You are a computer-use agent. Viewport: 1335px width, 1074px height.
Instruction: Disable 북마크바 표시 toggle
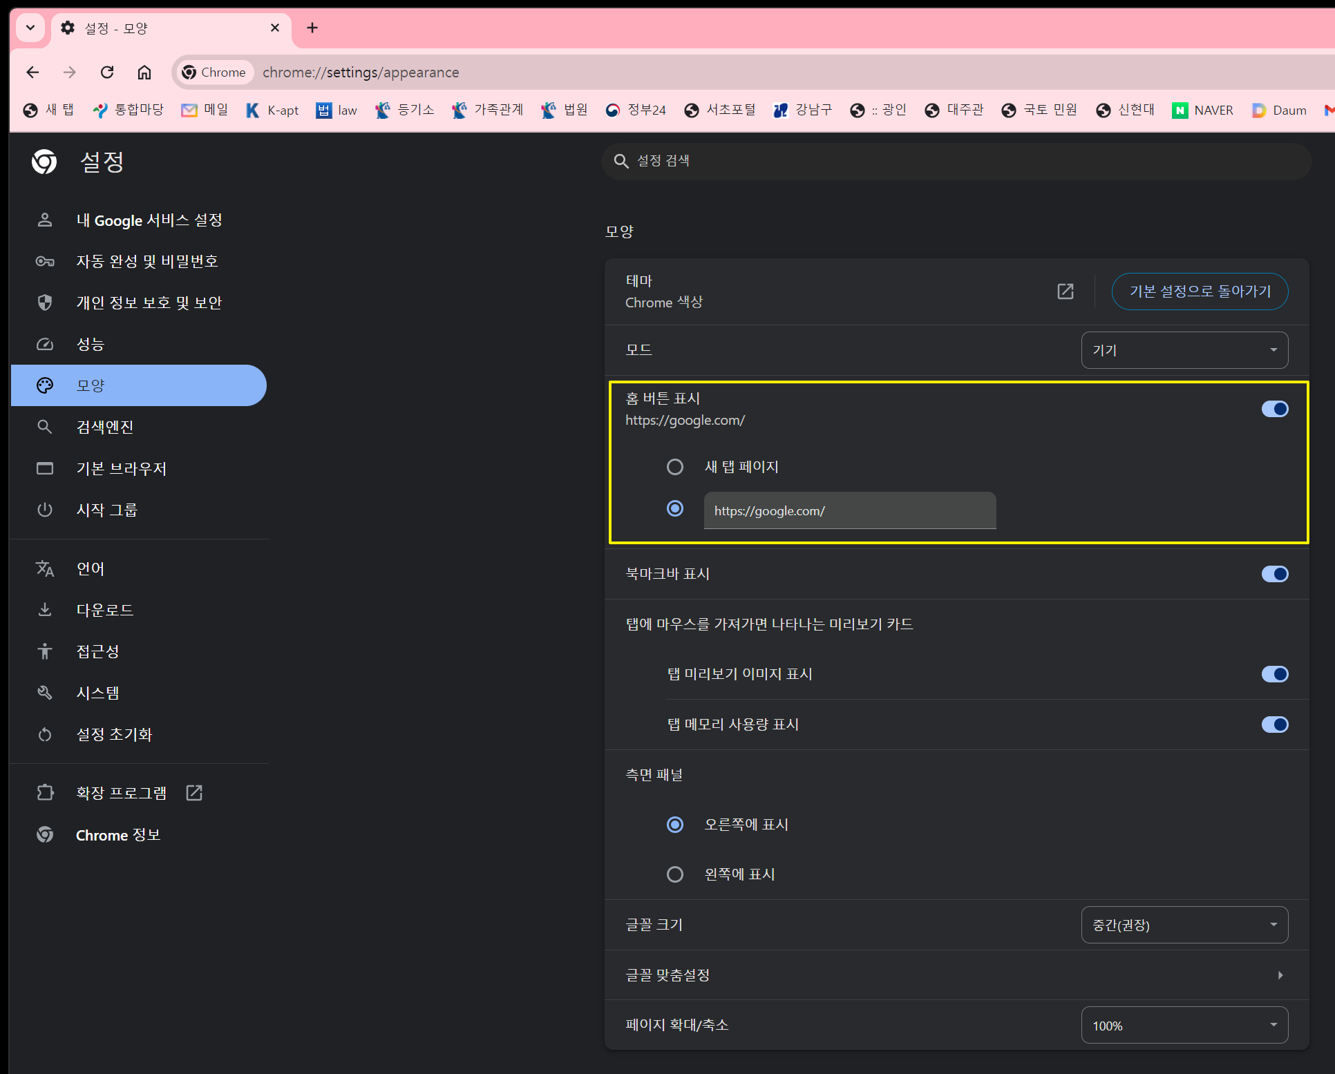[x=1274, y=574]
